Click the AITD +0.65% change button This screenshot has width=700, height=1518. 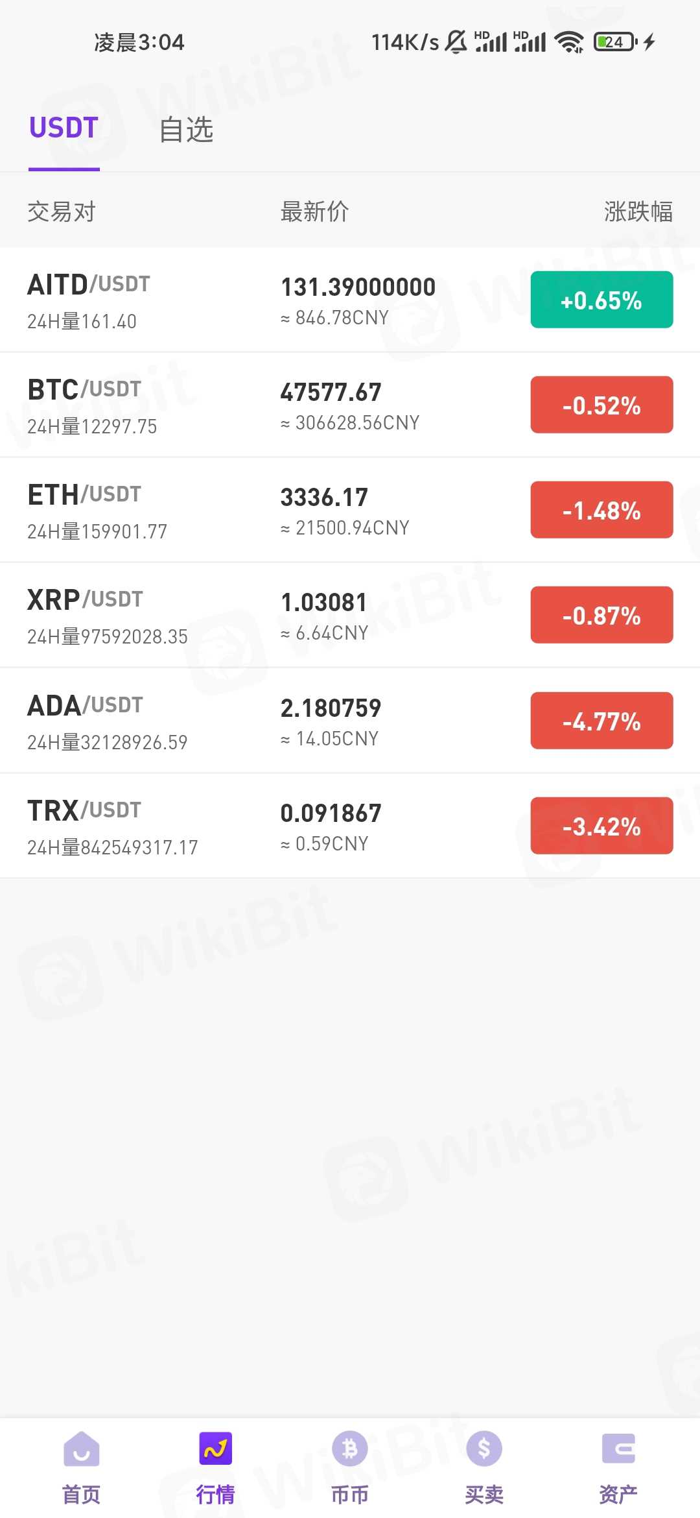pos(601,300)
